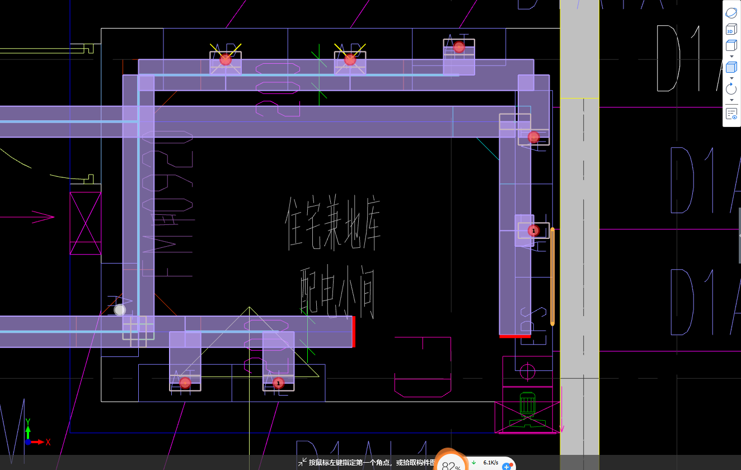
Task: Activate the dynamic orbit view icon
Action: click(x=731, y=12)
